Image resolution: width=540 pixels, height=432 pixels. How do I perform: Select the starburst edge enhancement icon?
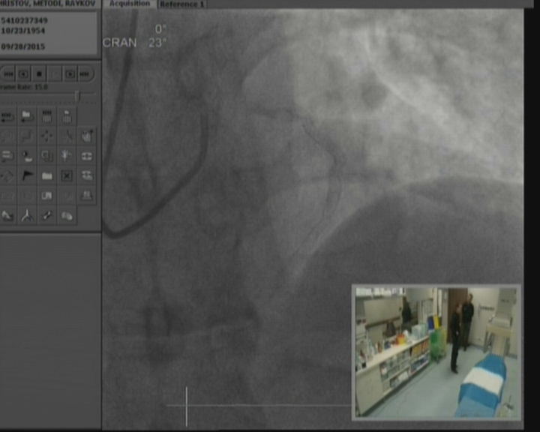click(x=67, y=156)
